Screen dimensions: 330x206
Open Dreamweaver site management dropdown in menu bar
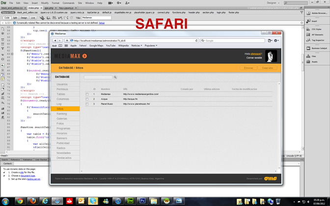(x=127, y=3)
